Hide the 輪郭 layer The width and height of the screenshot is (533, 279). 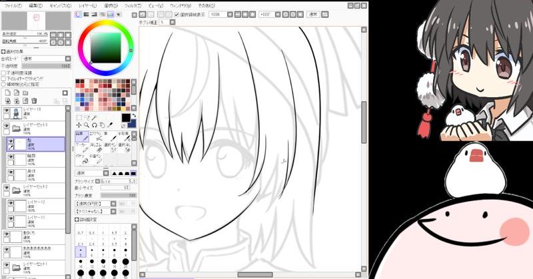(11, 156)
